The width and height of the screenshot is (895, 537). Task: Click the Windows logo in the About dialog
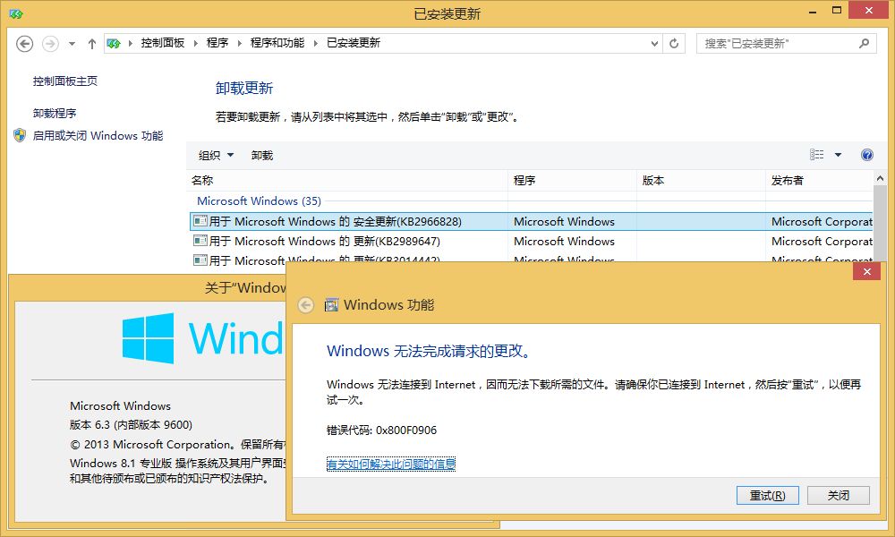coord(148,338)
